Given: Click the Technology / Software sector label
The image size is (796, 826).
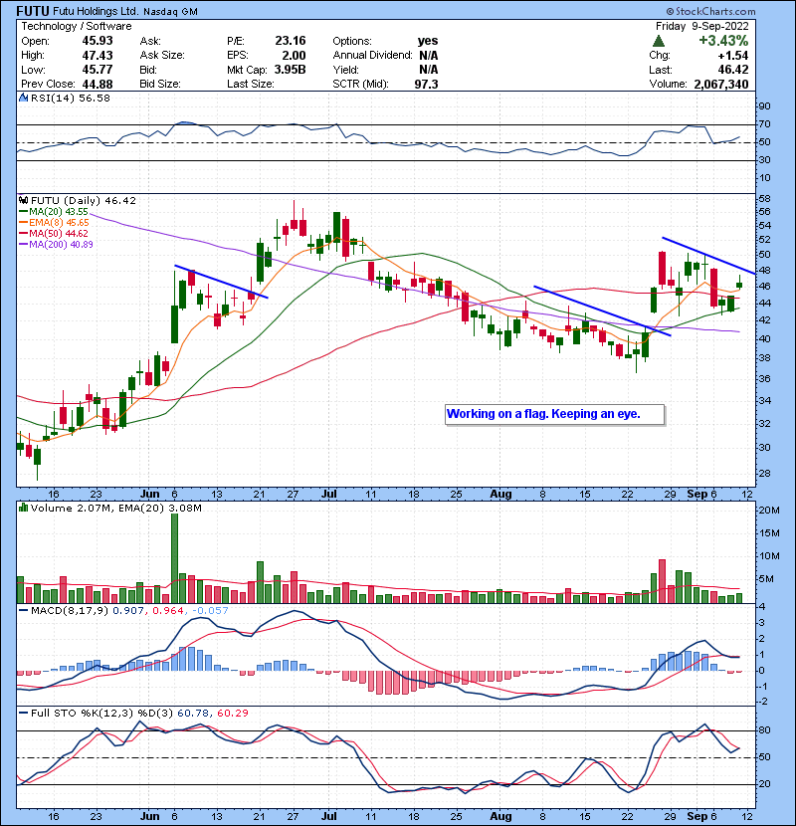Looking at the screenshot, I should point(77,26).
